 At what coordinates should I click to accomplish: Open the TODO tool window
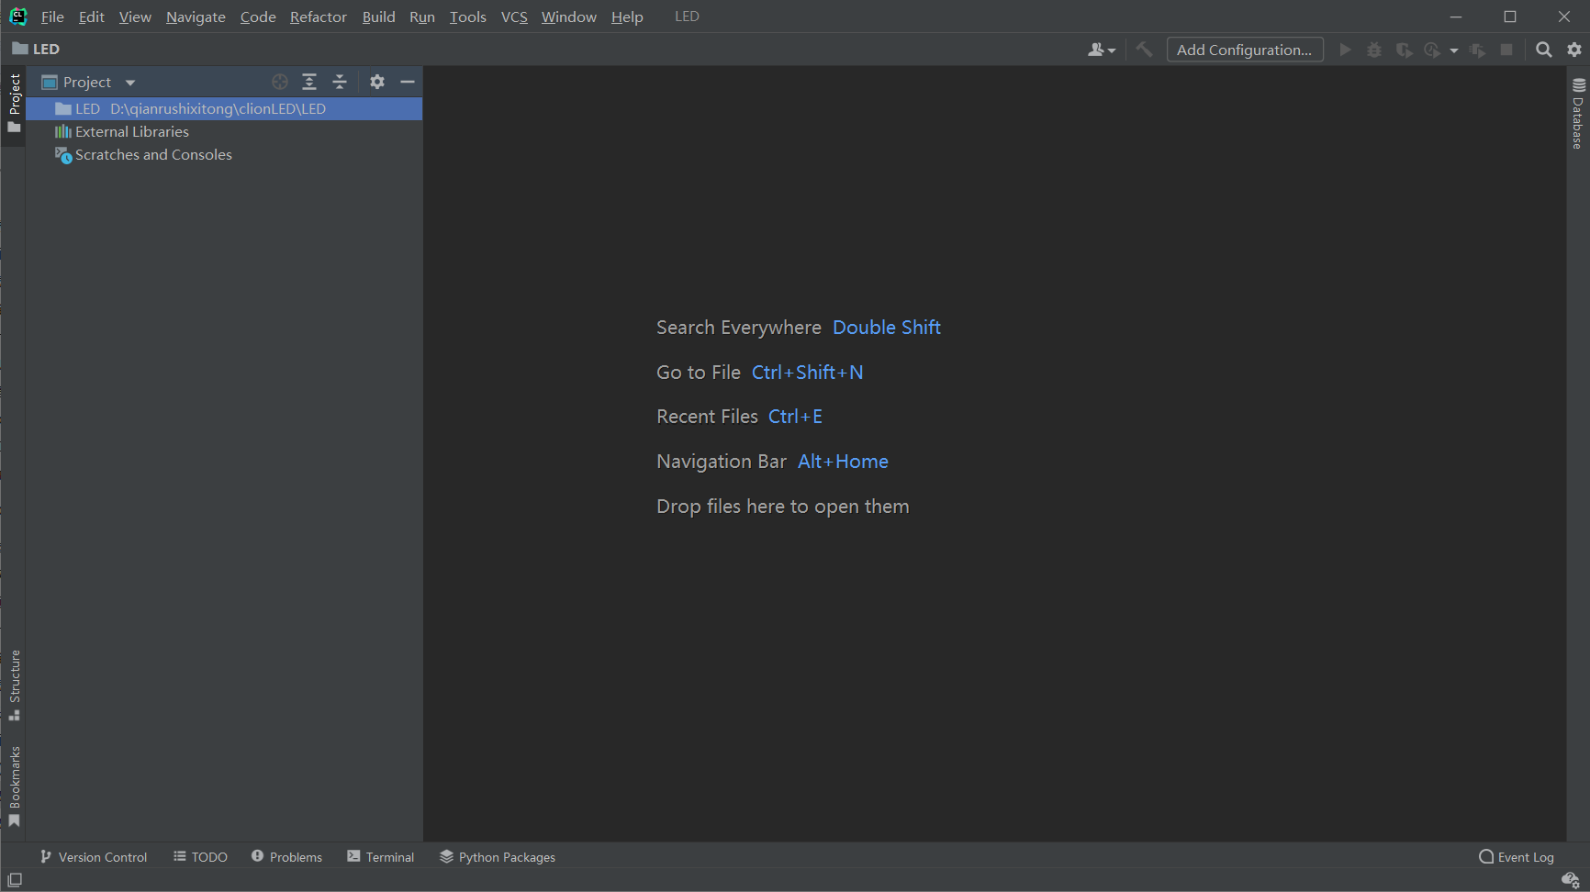(200, 856)
